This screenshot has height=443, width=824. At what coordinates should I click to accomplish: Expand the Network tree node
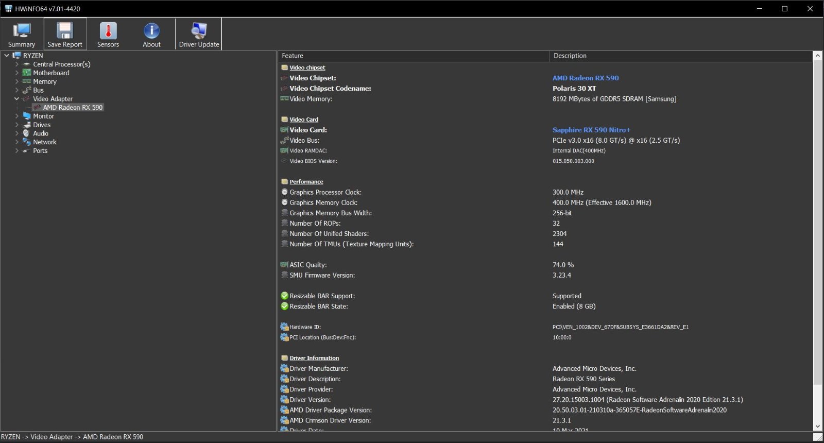(17, 142)
